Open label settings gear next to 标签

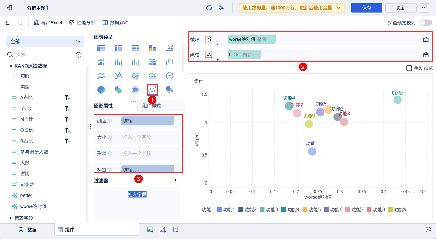click(x=110, y=170)
